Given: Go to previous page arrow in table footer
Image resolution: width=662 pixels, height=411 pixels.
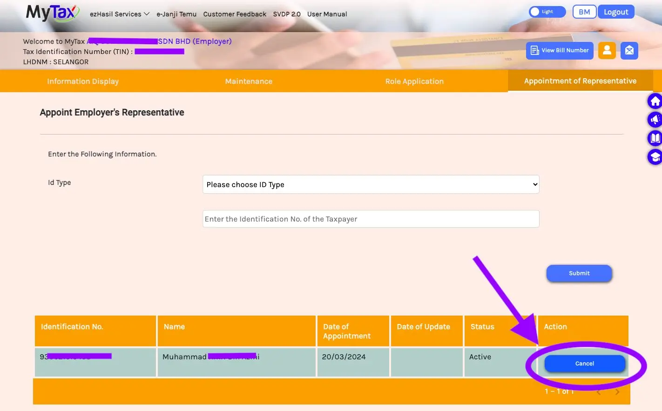Looking at the screenshot, I should 599,392.
